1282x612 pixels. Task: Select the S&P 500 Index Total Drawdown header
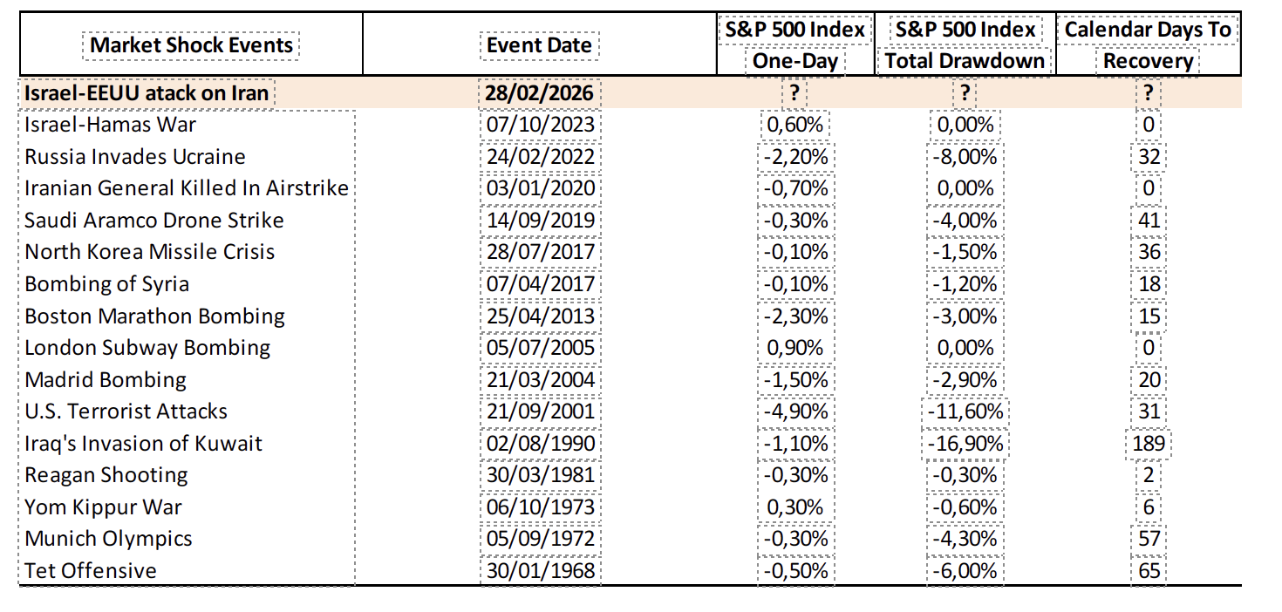(964, 45)
